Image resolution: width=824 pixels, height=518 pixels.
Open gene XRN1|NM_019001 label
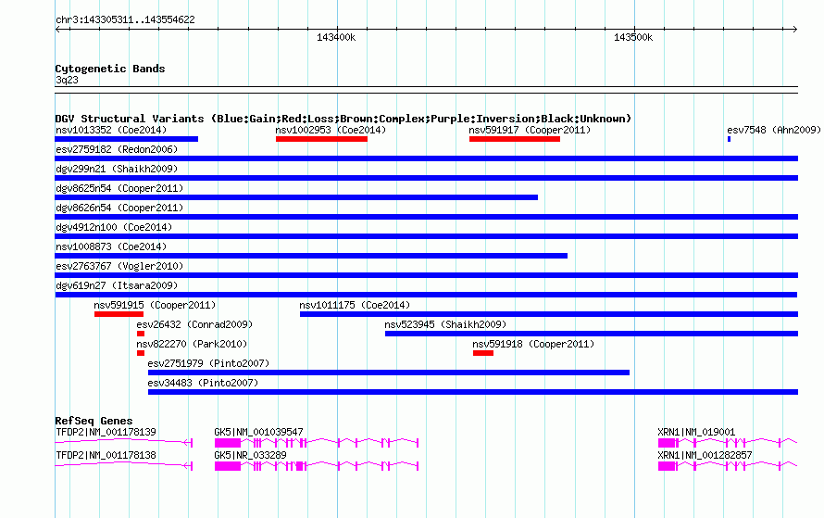696,432
